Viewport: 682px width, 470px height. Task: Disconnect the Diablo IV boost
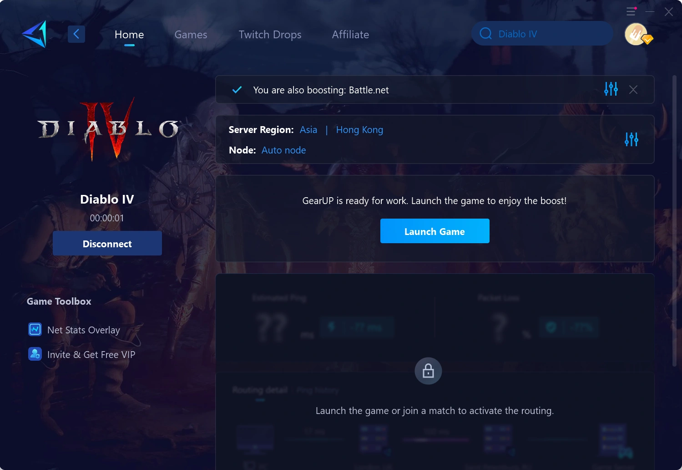tap(107, 243)
